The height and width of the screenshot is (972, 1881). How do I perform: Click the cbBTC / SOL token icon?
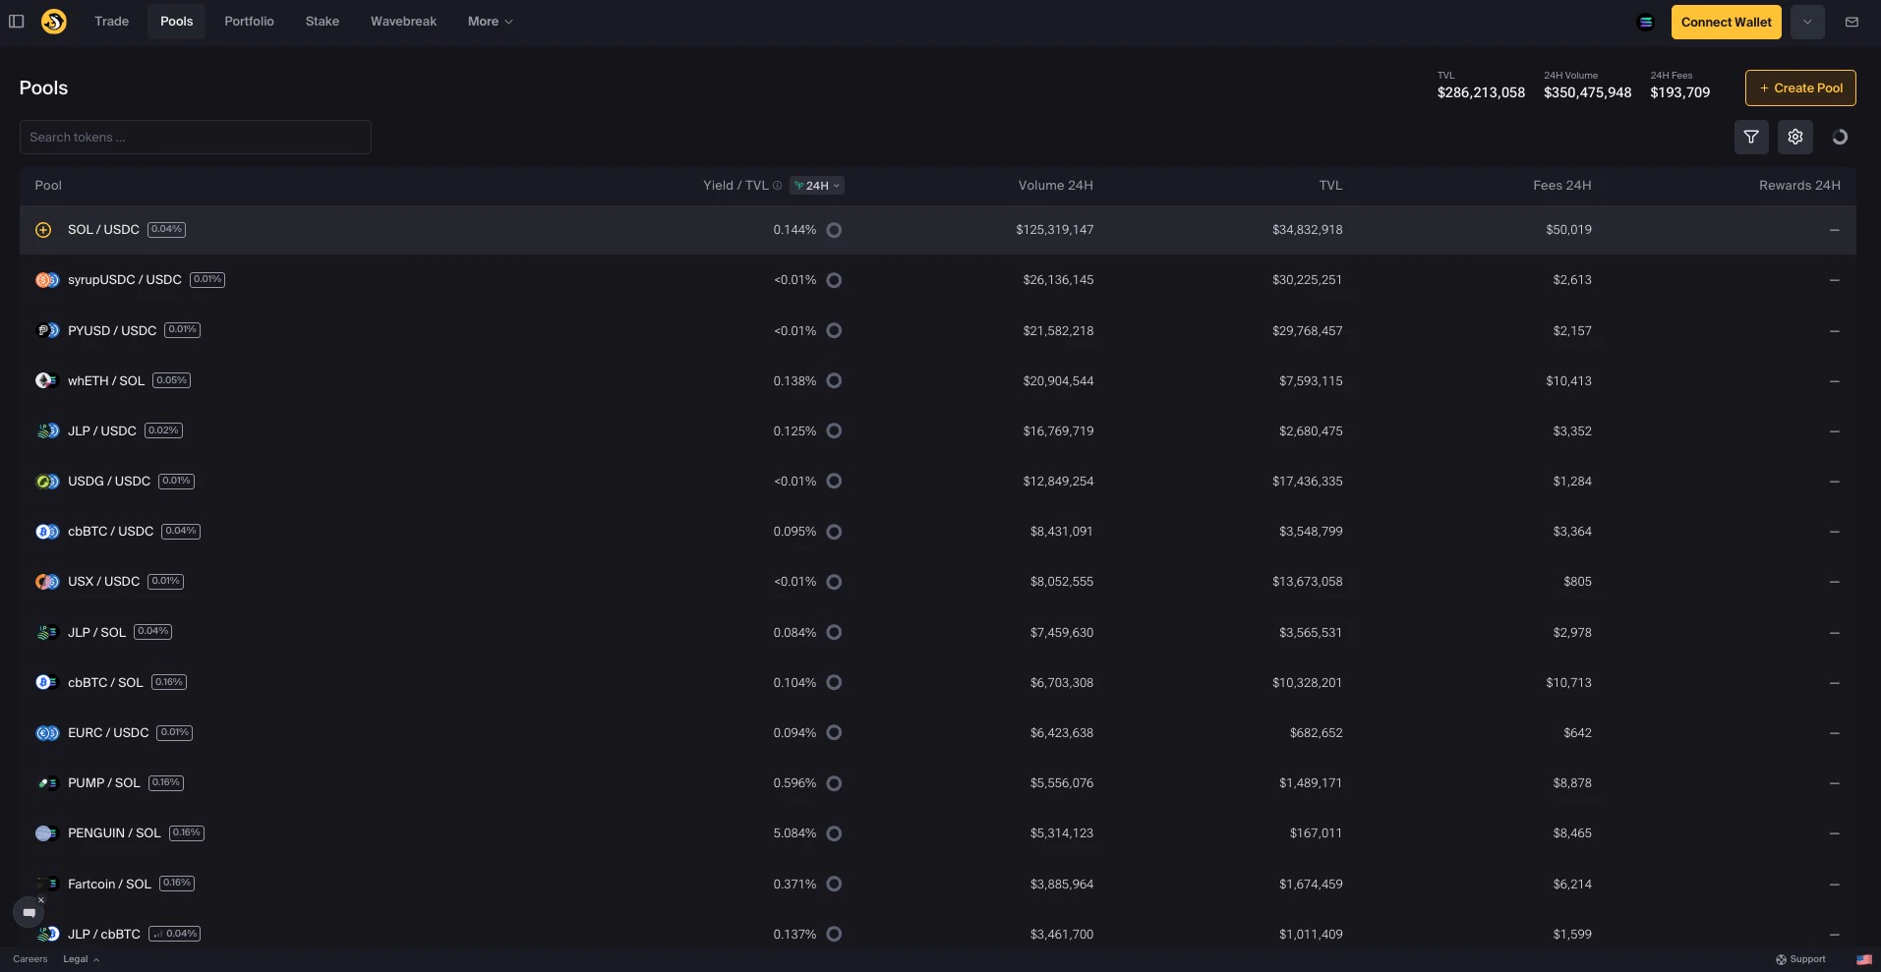click(47, 682)
